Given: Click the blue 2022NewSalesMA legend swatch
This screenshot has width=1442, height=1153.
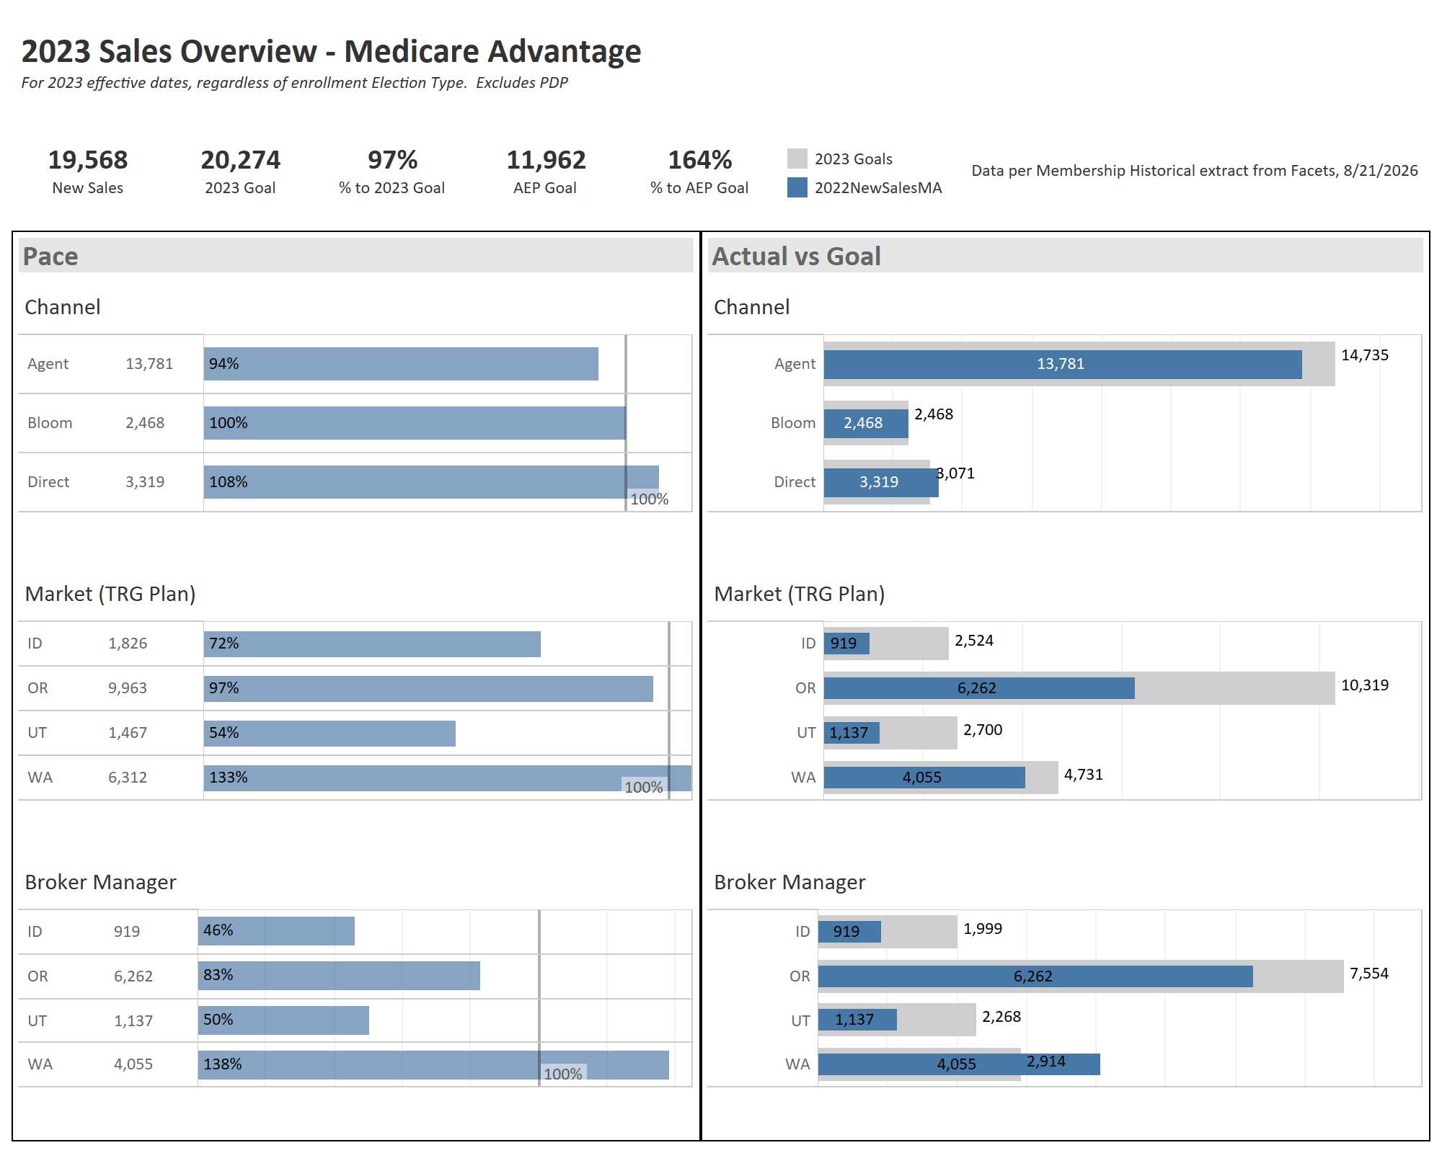Looking at the screenshot, I should (797, 187).
